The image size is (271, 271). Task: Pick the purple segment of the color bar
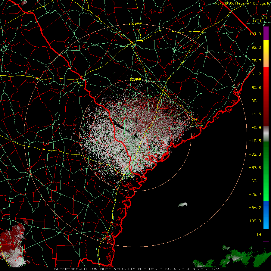pyautogui.click(x=266, y=34)
